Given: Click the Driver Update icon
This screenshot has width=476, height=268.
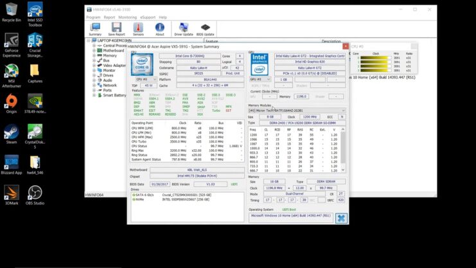Looking at the screenshot, I should pyautogui.click(x=183, y=29).
